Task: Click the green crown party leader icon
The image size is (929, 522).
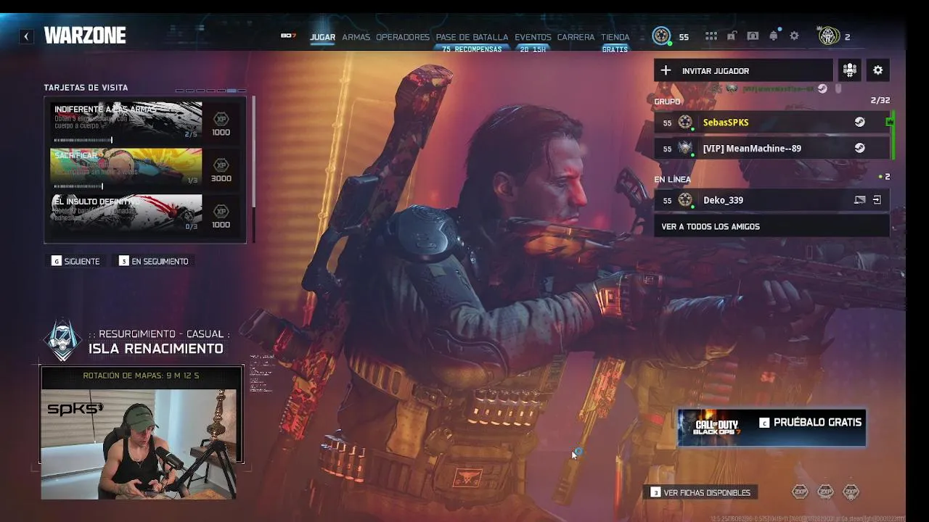Action: (x=890, y=122)
